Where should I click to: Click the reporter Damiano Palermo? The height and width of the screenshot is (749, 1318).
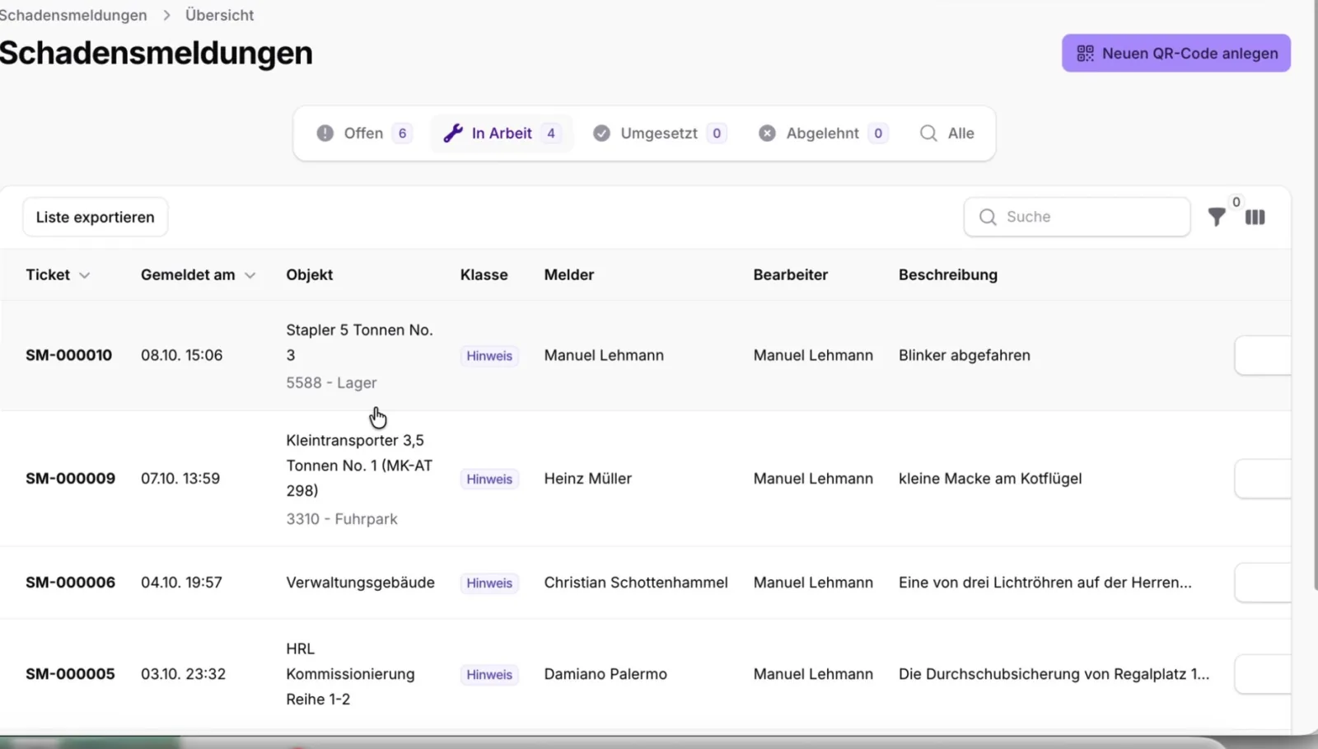(605, 674)
